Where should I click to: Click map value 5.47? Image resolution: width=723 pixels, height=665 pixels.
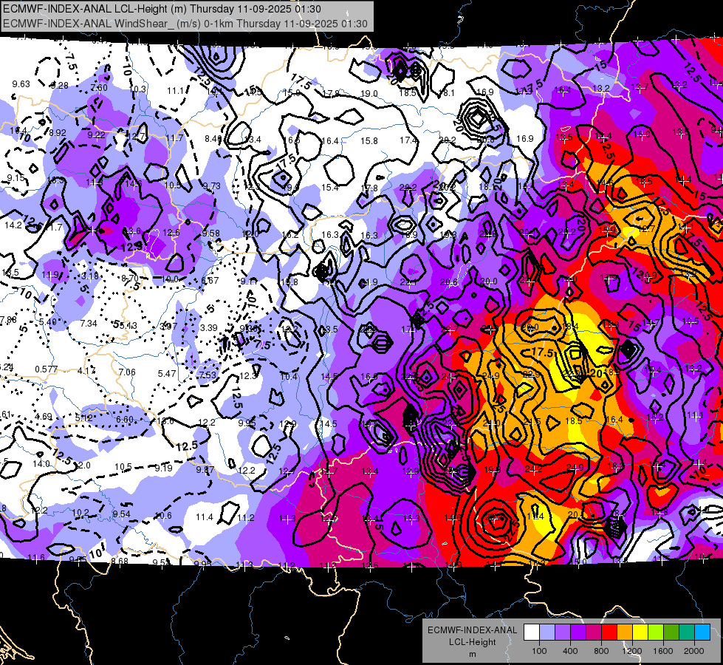click(x=167, y=373)
